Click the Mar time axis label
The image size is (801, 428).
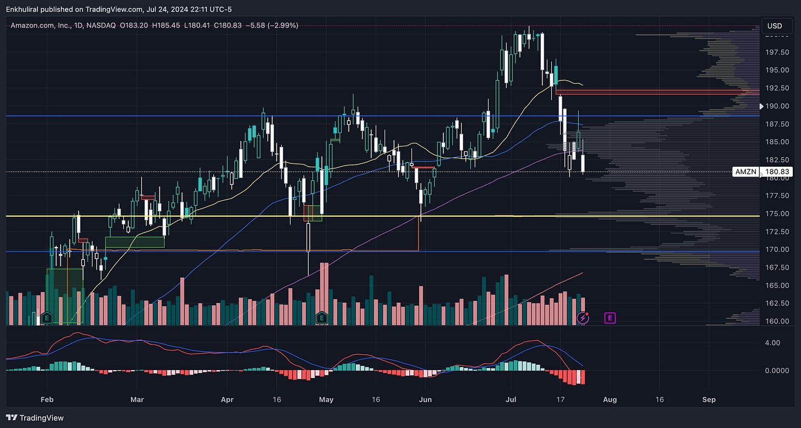click(138, 400)
